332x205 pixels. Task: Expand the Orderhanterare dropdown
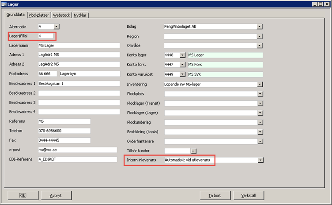coord(260,141)
